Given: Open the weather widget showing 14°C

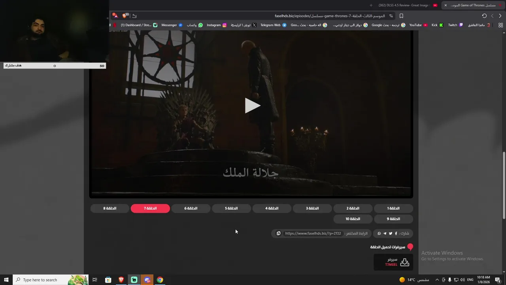Looking at the screenshot, I should point(413,280).
